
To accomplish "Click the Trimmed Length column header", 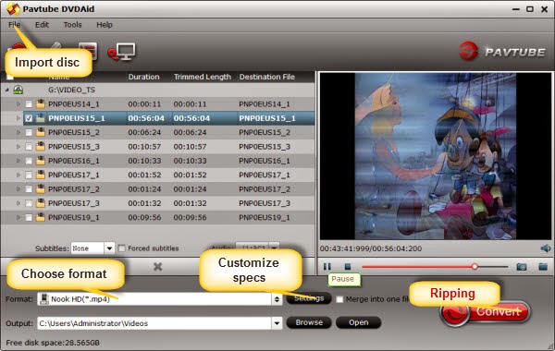I will pyautogui.click(x=202, y=77).
